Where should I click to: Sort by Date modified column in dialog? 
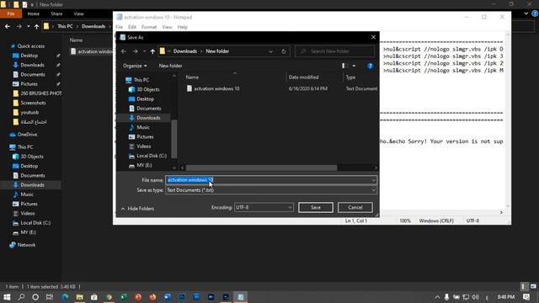click(303, 77)
